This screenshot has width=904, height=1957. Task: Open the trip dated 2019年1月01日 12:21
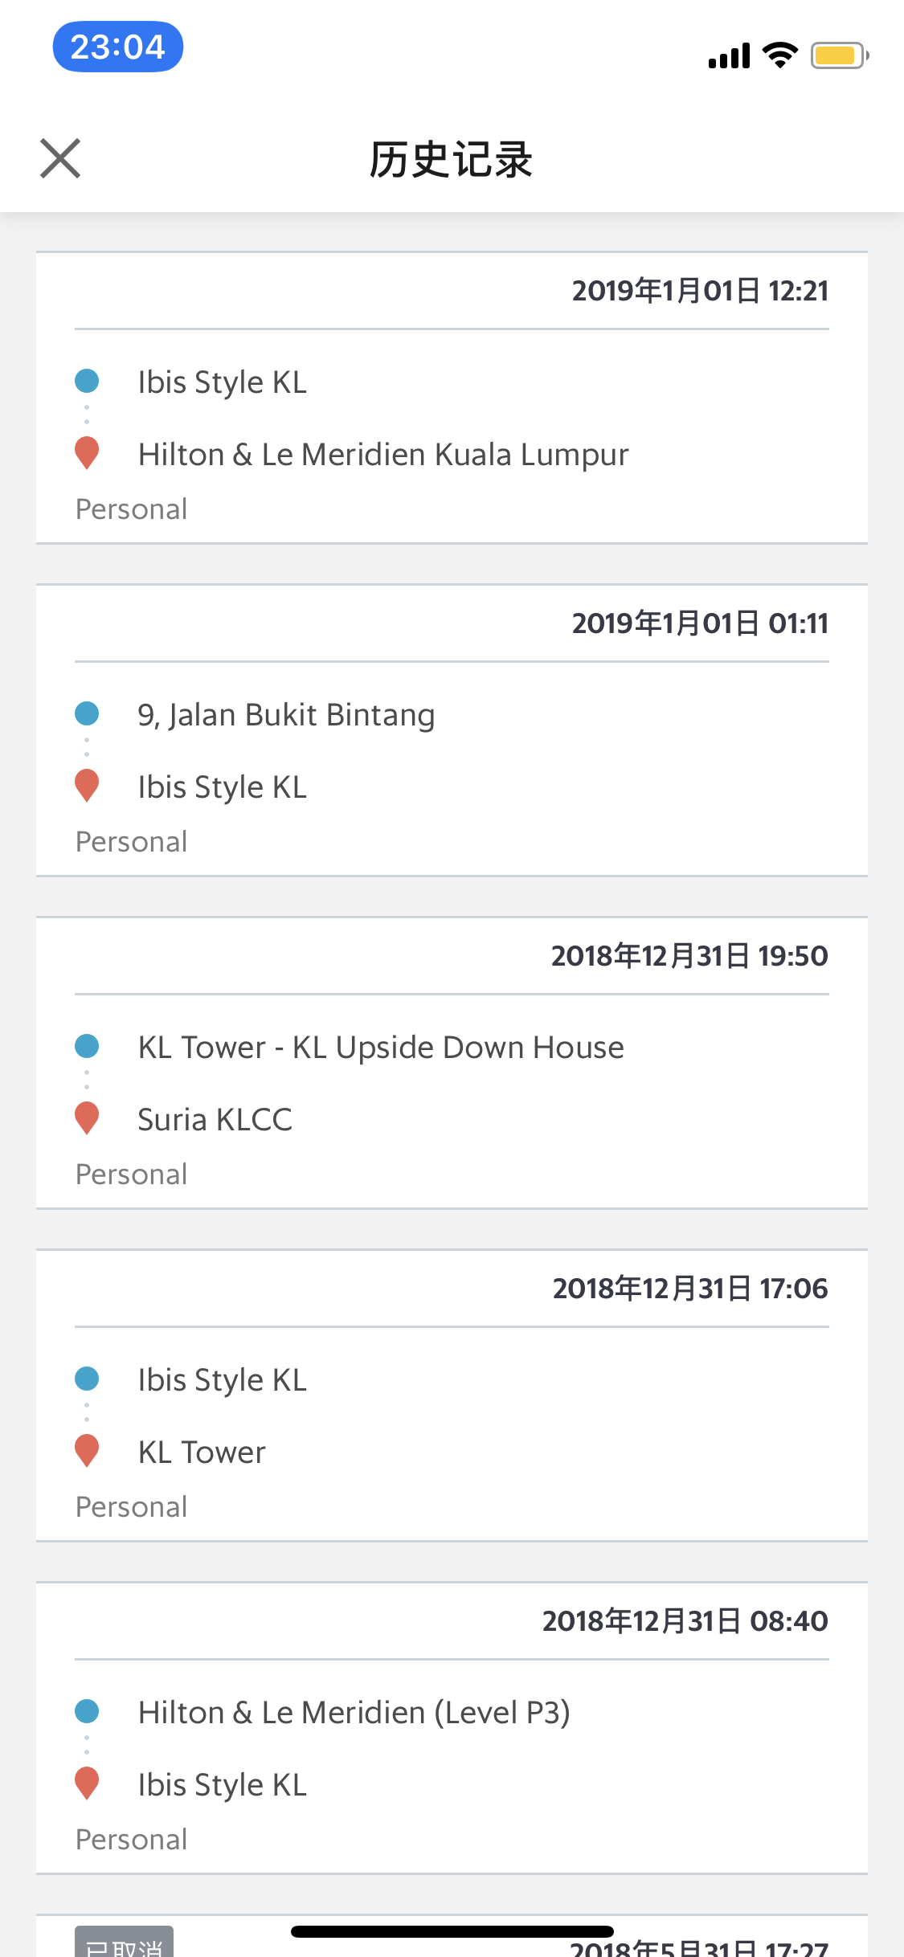(699, 291)
